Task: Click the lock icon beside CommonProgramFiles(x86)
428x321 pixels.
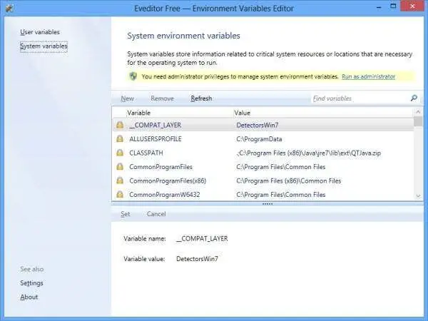Action: point(120,180)
